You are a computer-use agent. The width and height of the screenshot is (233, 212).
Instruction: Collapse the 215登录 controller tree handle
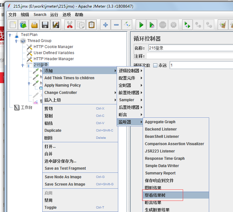click(23, 65)
